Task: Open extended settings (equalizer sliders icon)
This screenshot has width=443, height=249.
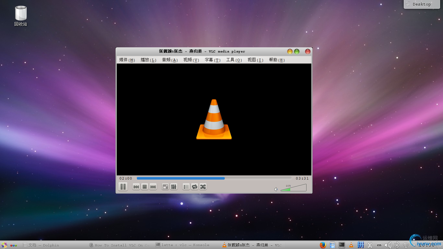Action: pos(174,187)
